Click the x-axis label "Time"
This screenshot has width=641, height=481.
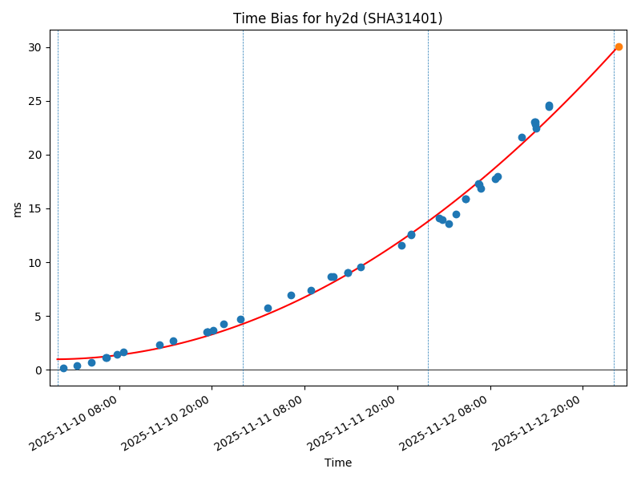point(337,463)
